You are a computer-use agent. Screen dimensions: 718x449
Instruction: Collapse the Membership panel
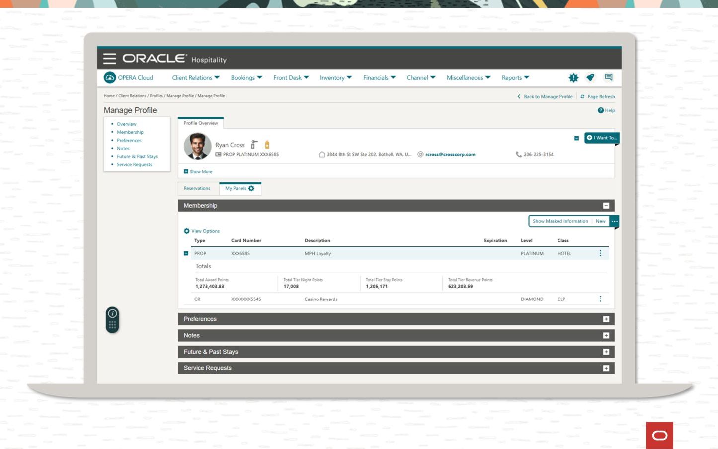tap(606, 206)
